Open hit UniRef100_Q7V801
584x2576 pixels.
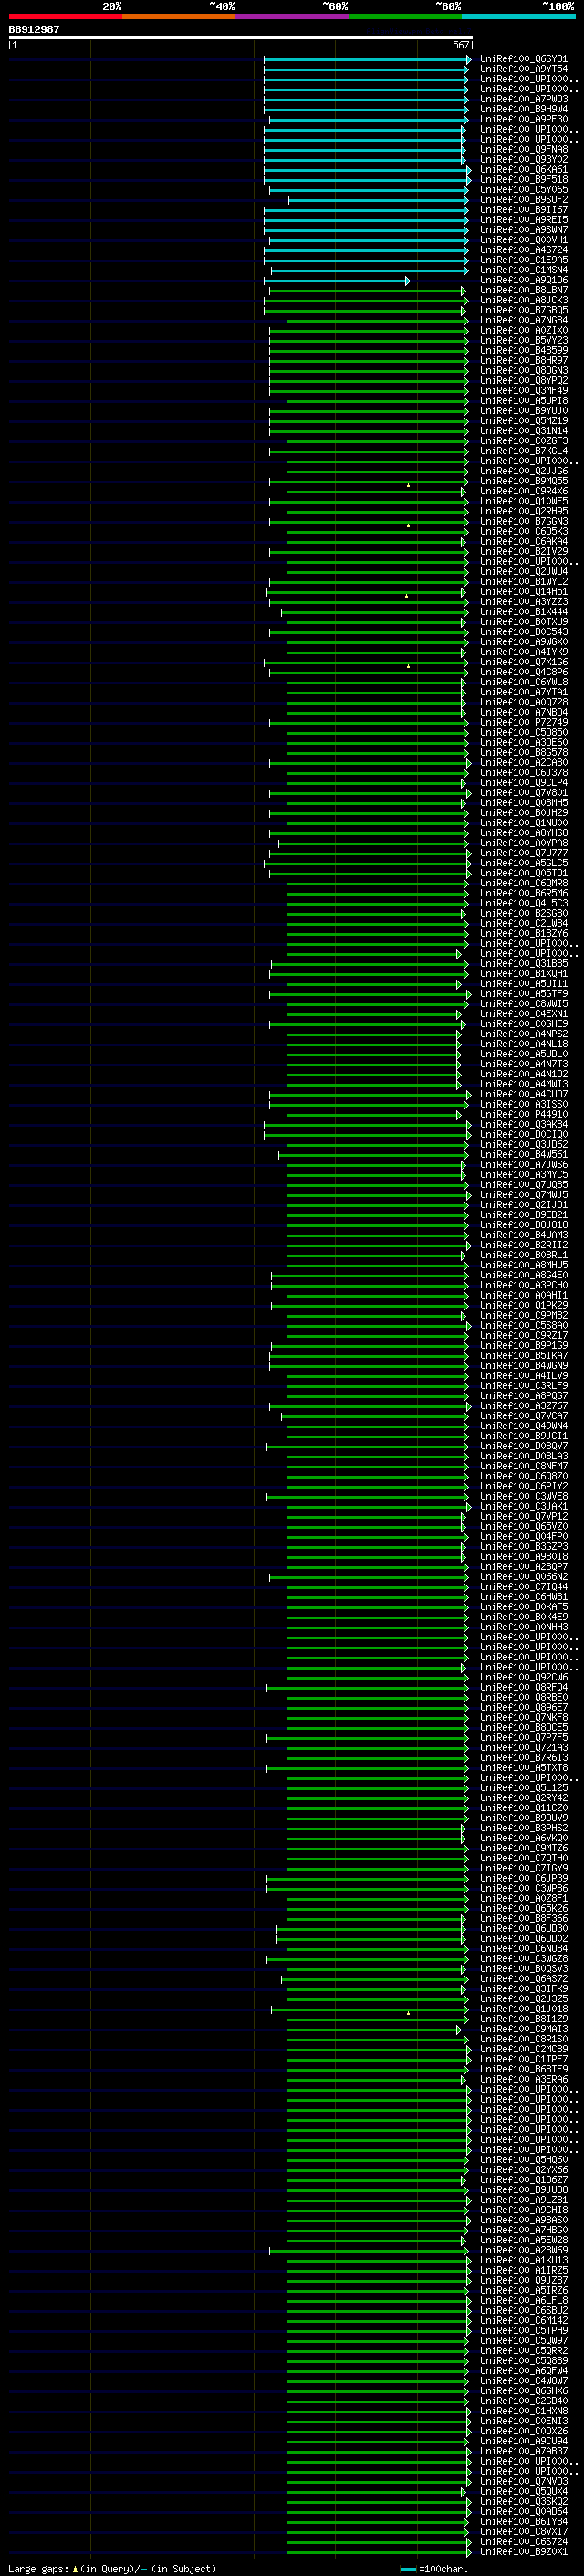pos(523,793)
